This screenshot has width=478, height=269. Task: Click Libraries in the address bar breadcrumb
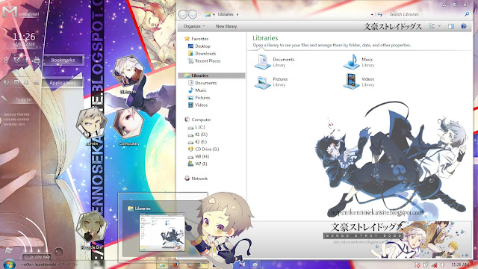point(226,14)
